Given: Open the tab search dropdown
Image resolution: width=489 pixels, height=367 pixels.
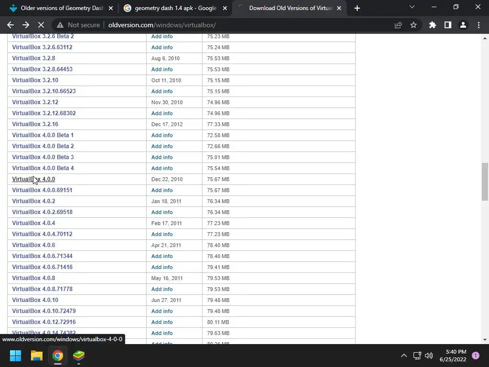Looking at the screenshot, I should click(x=412, y=7).
